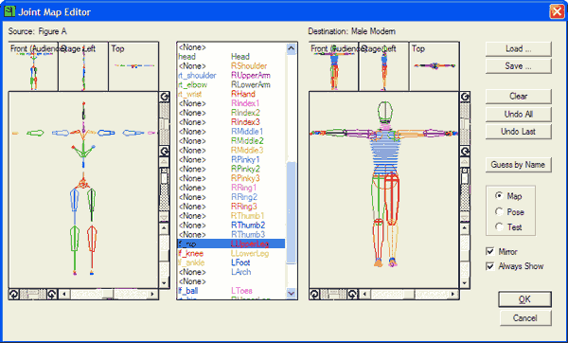Viewport: 568px width, 343px height.
Task: Select the RMiddle2 row in the joint list
Action: click(231, 140)
